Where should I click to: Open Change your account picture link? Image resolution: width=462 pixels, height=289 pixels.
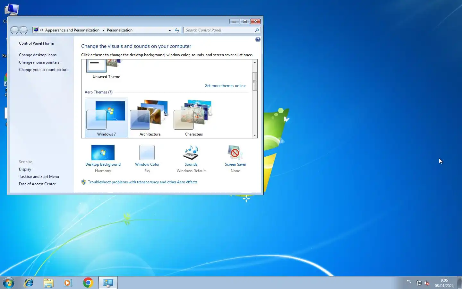point(44,70)
